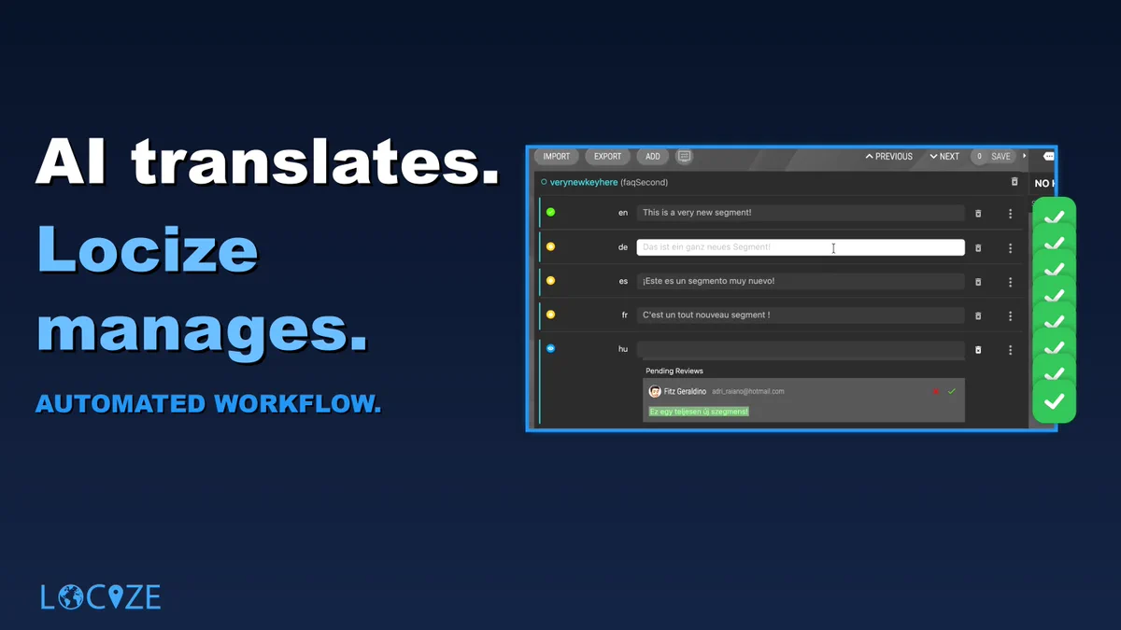Viewport: 1121px width, 630px height.
Task: Open the screen icon next to ADD
Action: click(x=684, y=157)
